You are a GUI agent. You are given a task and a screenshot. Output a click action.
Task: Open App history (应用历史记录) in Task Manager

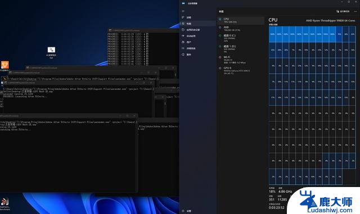197,30
